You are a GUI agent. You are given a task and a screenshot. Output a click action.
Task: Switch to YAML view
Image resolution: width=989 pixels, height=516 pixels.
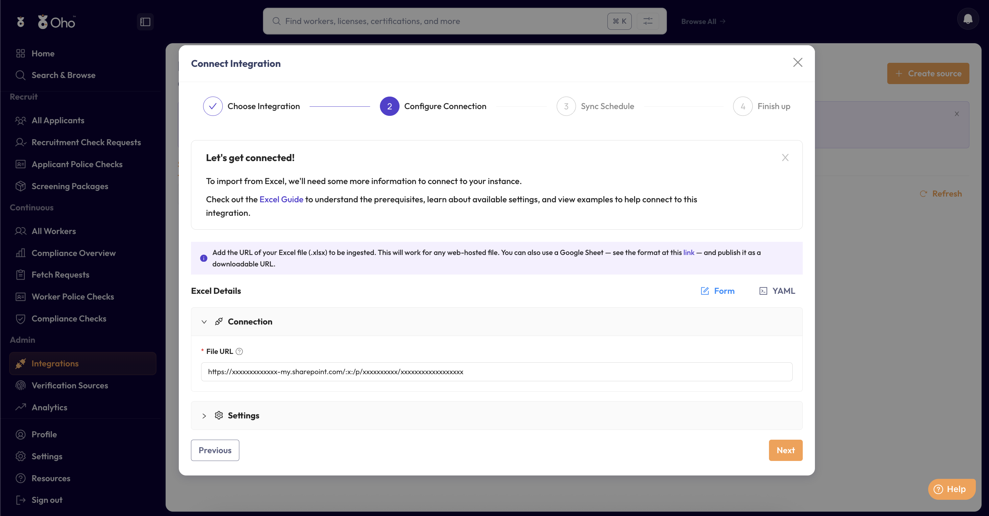777,291
